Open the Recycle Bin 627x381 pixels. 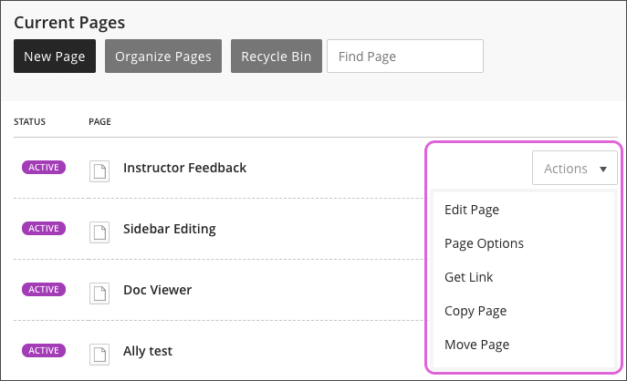click(277, 57)
